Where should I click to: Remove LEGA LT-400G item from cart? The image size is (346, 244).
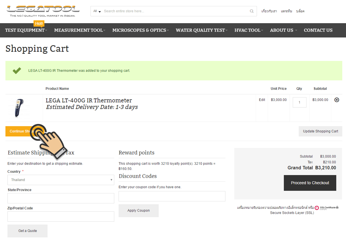click(x=337, y=100)
